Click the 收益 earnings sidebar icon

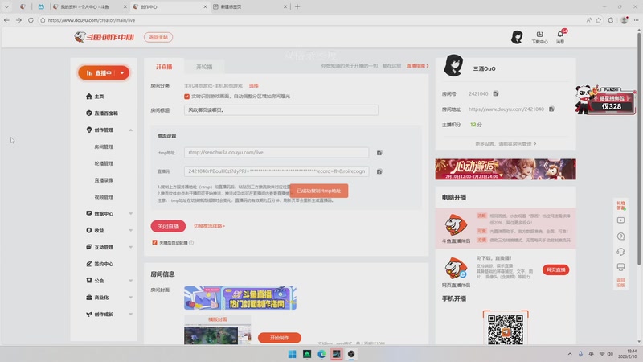coord(89,230)
